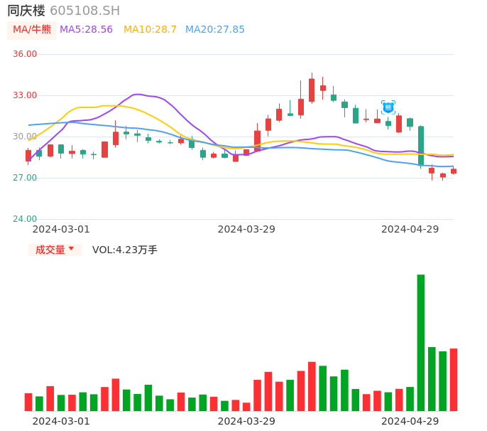Click the VOL:4.23万手 volume readout
487x431 pixels.
click(124, 250)
